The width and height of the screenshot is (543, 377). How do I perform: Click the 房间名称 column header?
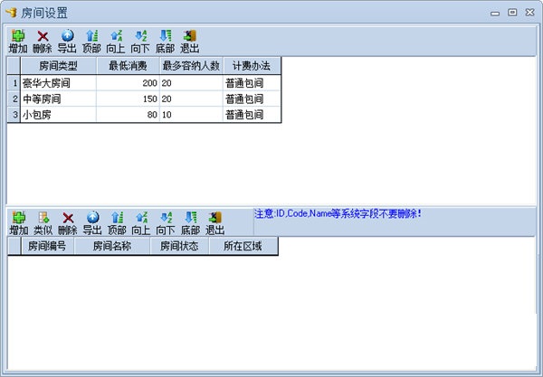pos(112,246)
